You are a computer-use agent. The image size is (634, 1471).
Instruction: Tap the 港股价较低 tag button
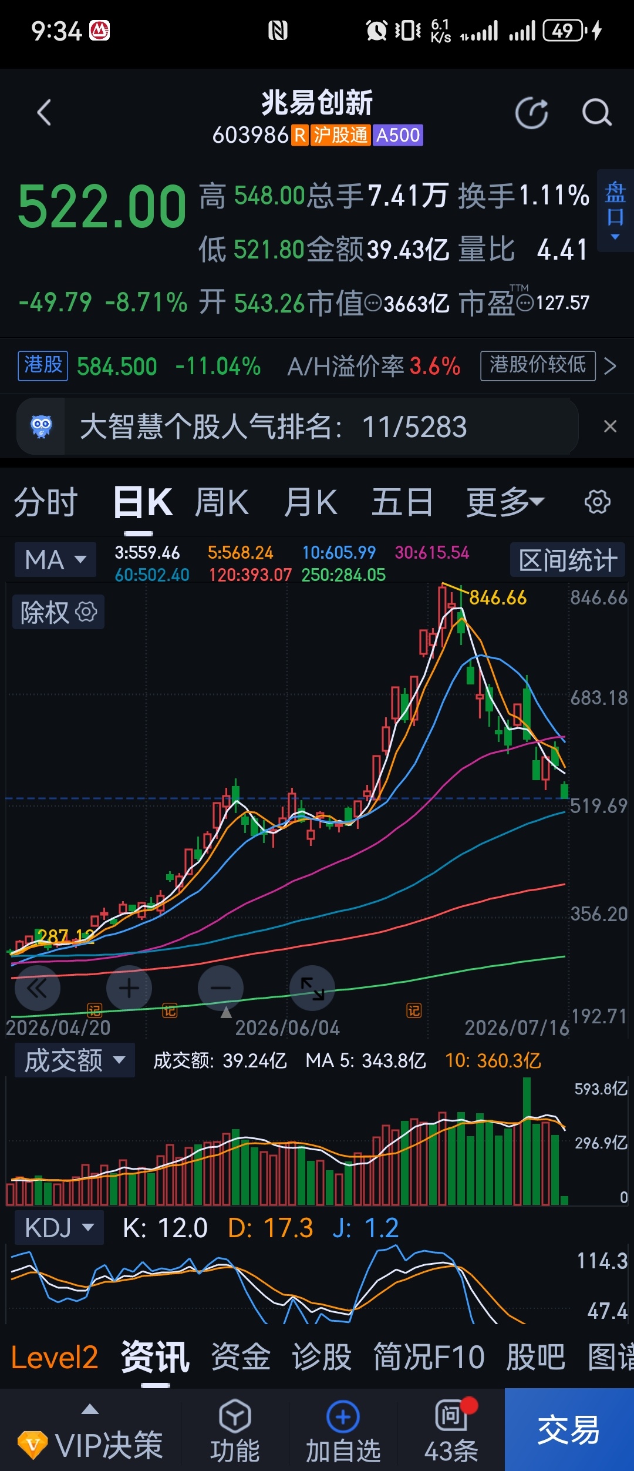(538, 365)
